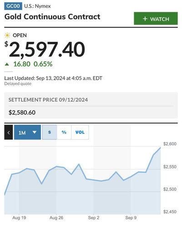Add gold contract using the WATCH button
The height and width of the screenshot is (227, 182).
pyautogui.click(x=156, y=19)
